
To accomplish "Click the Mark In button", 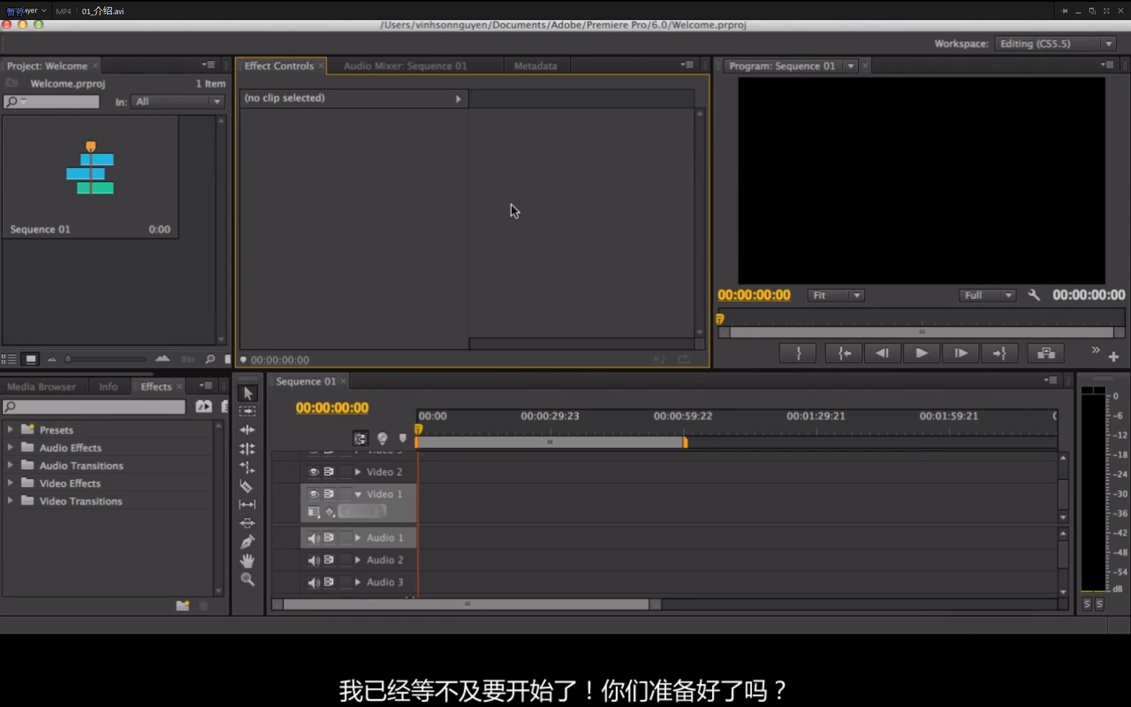I will pyautogui.click(x=798, y=353).
